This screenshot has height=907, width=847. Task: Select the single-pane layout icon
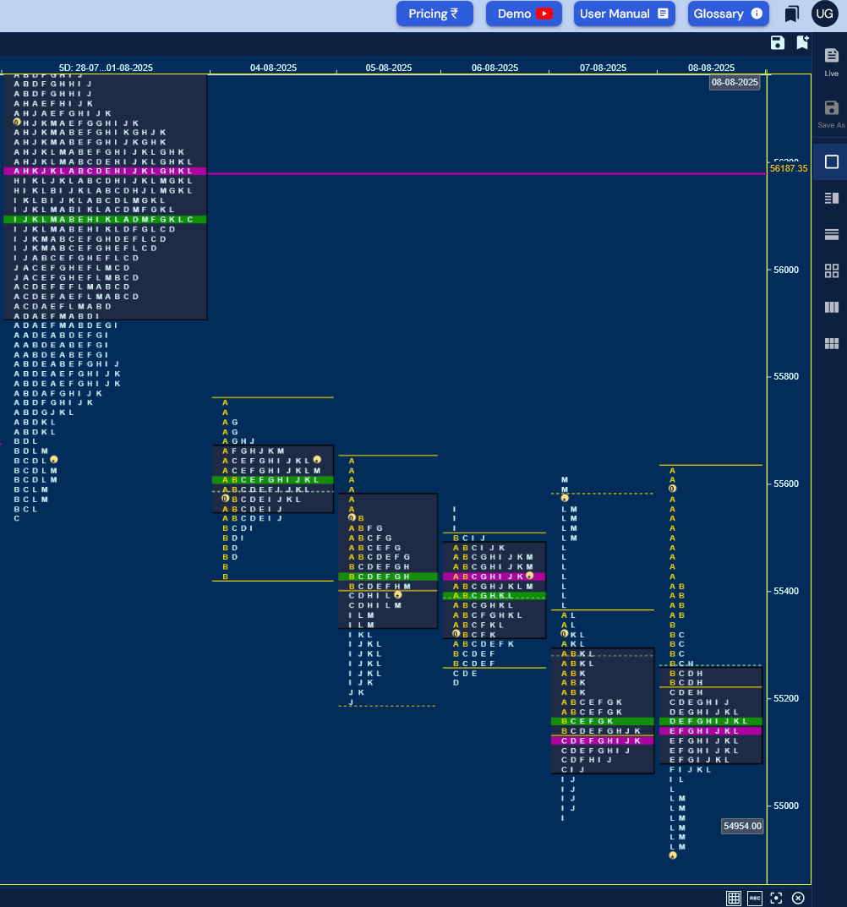click(832, 162)
